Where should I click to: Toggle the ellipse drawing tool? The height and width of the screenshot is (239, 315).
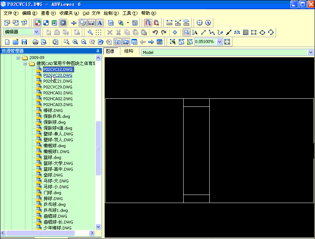pos(262,32)
